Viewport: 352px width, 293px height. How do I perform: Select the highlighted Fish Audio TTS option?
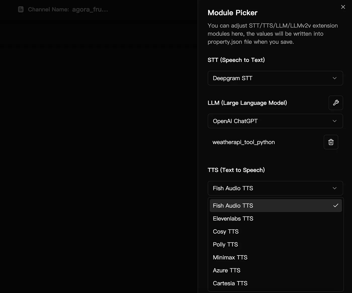click(233, 206)
